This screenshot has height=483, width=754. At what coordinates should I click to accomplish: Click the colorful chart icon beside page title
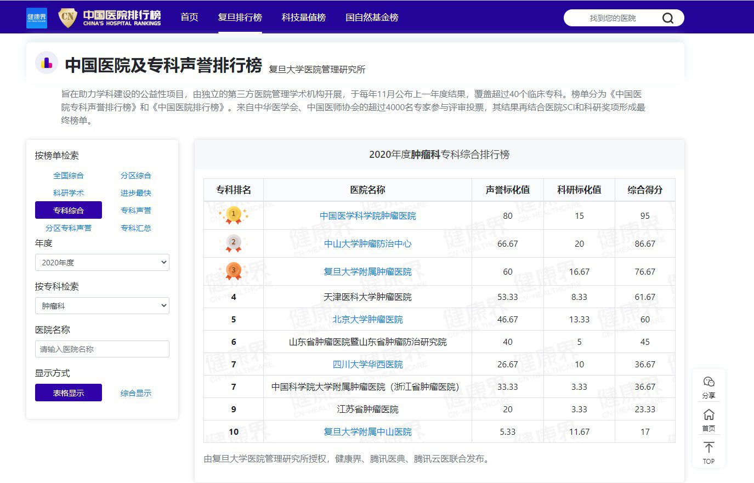[47, 63]
